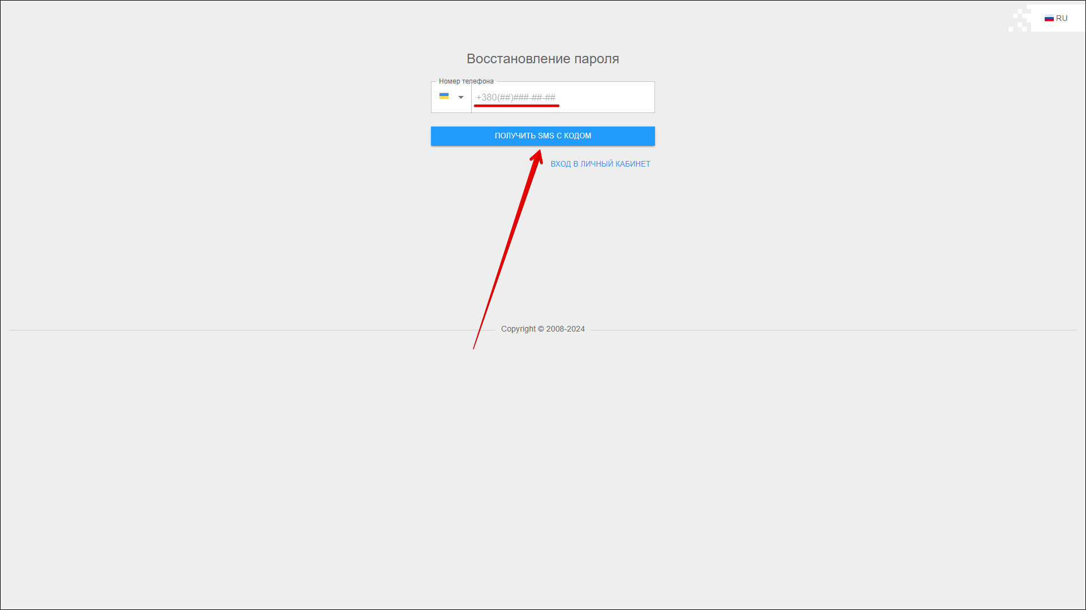Click the RU language text label
Image resolution: width=1086 pixels, height=610 pixels.
click(1062, 19)
